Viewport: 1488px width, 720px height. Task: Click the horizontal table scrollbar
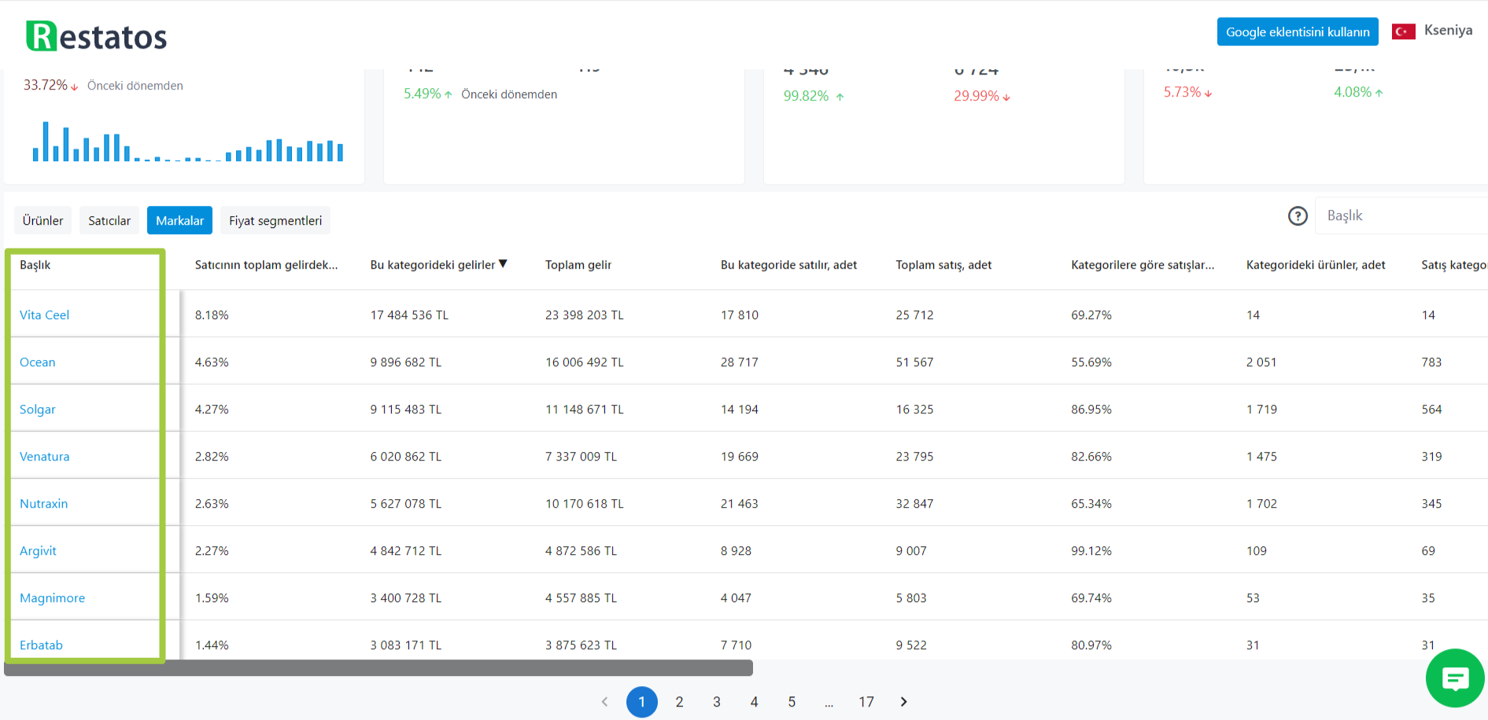[x=378, y=668]
